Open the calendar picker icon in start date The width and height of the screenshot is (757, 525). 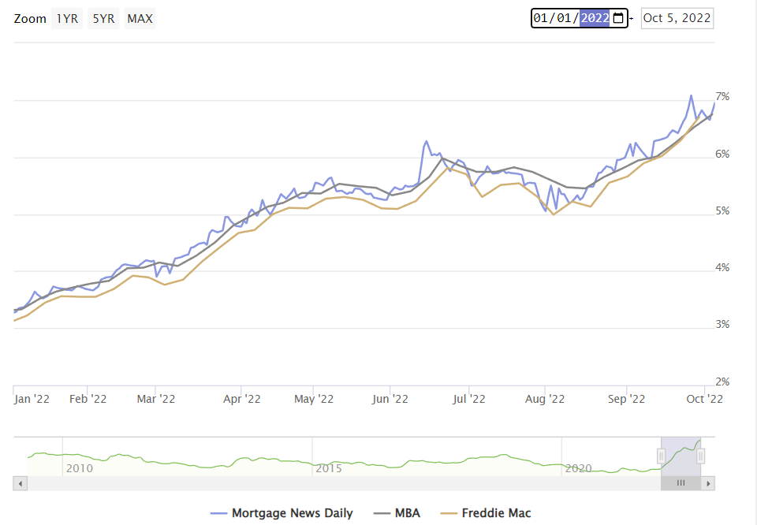tap(618, 18)
